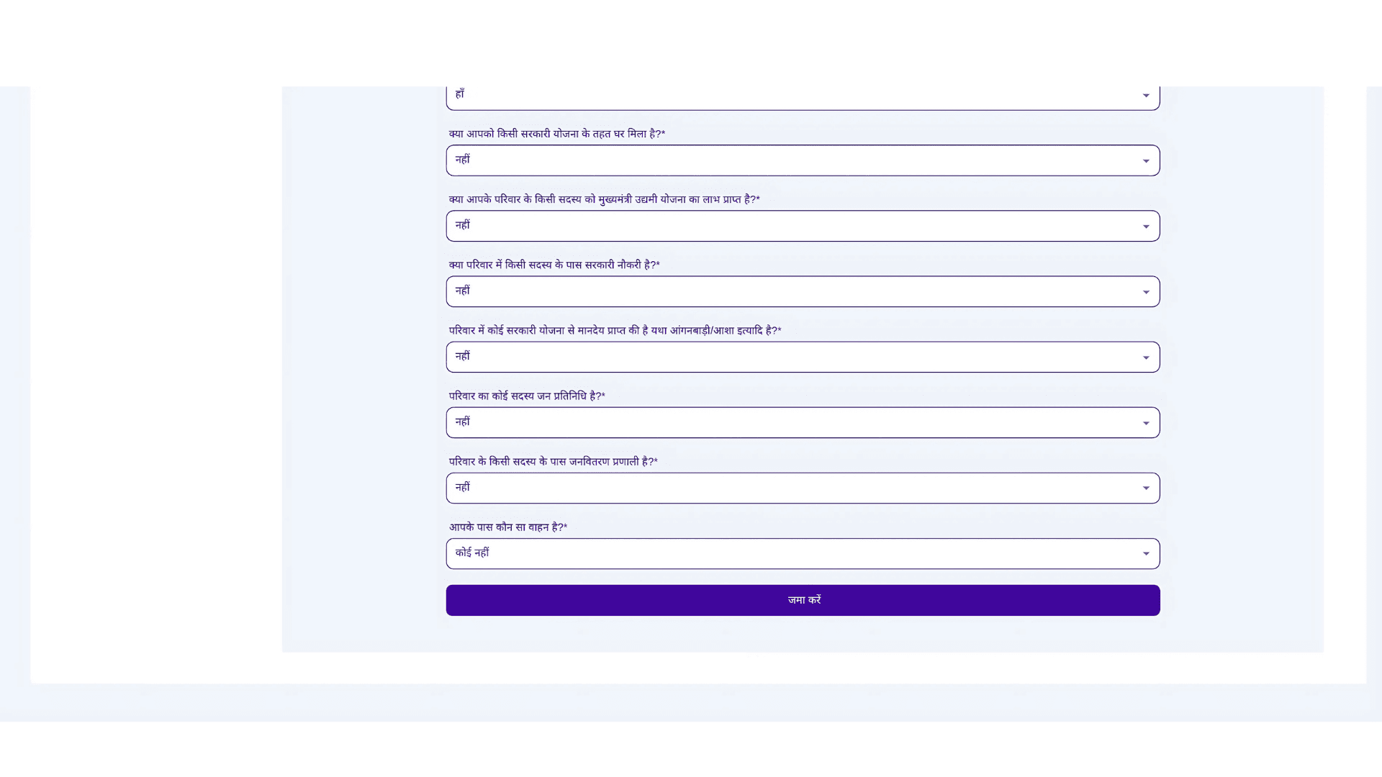1382x777 pixels.
Task: Open the जनवितरण प्रणाली select field
Action: (792, 488)
